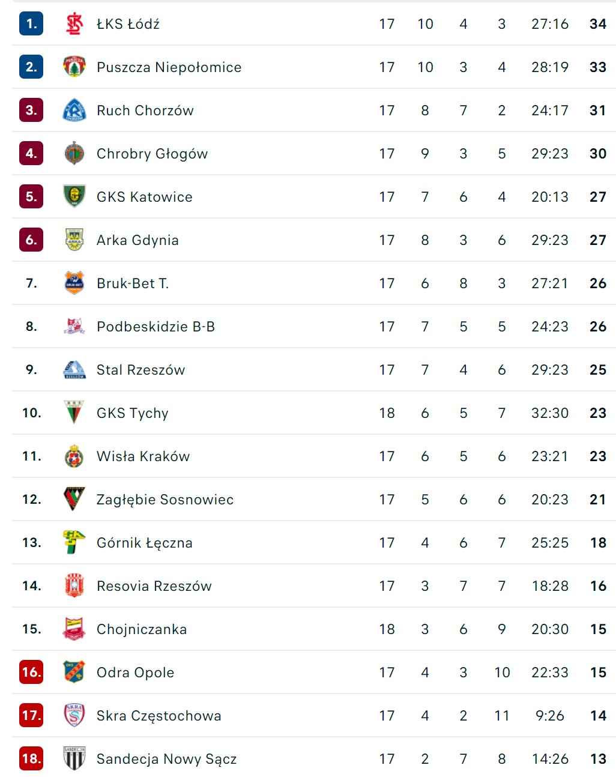Click the Resovia Rzeszów team name

[154, 586]
